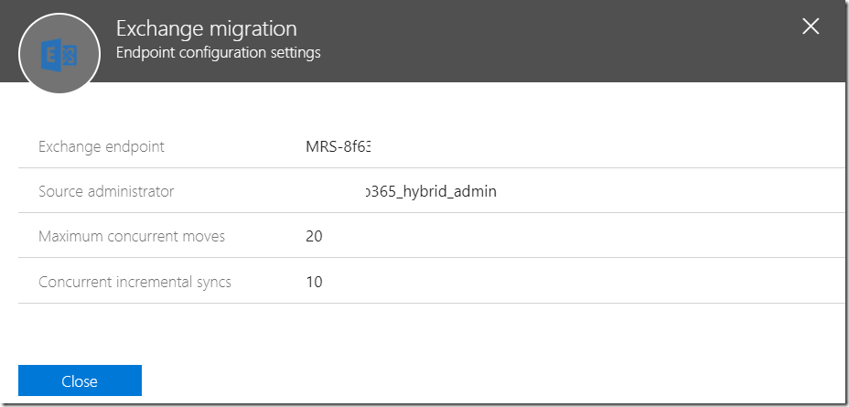Screen dimensions: 849x407
Task: Click the Endpoint configuration settings subtitle
Action: tap(219, 53)
